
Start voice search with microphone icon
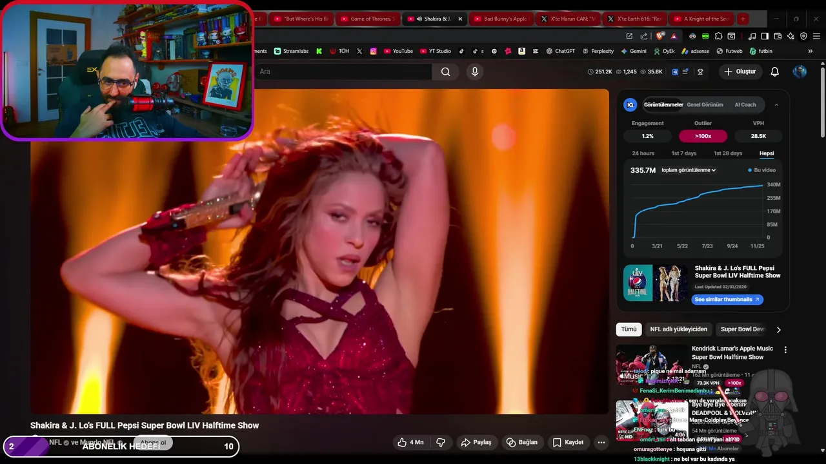tap(475, 72)
